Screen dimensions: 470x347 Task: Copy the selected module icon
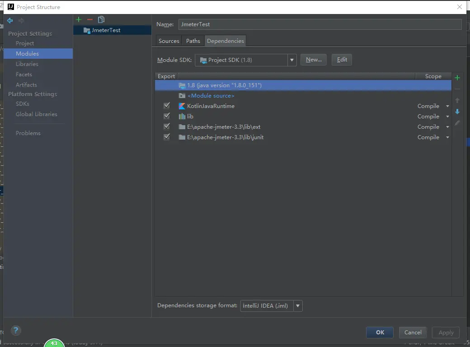point(101,19)
